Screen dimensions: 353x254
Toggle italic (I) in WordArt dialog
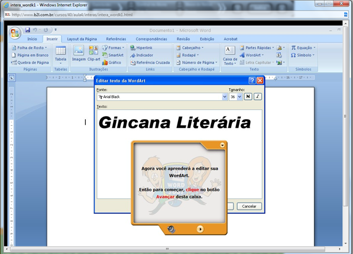pyautogui.click(x=258, y=96)
